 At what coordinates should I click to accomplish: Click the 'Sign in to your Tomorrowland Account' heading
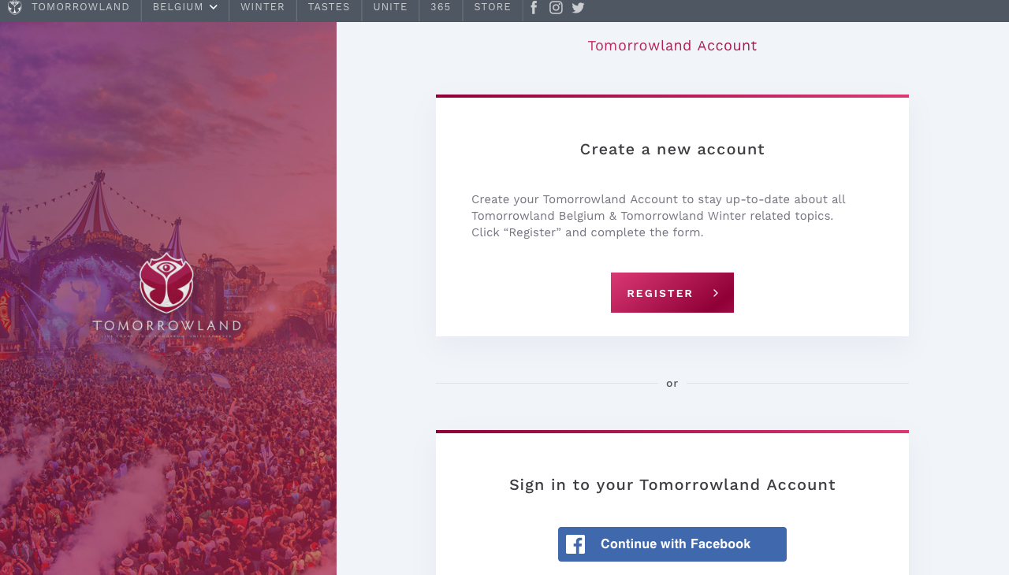pos(672,484)
